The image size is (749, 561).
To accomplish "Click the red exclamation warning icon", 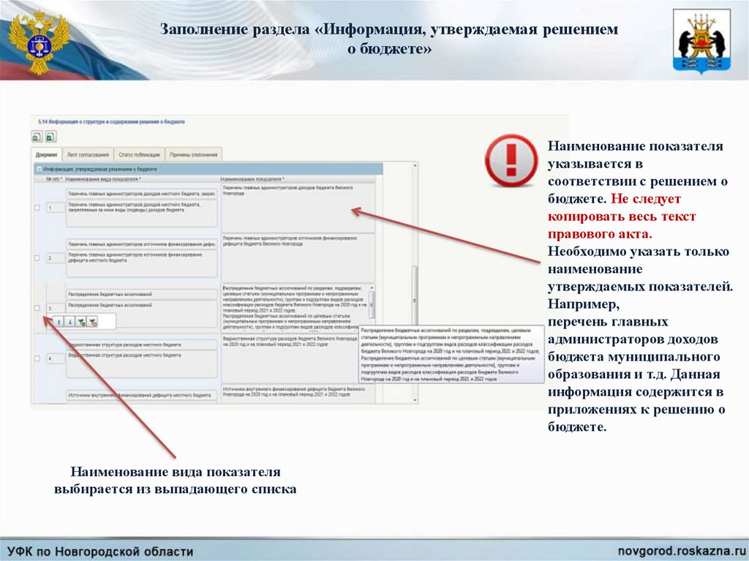I will 511,160.
